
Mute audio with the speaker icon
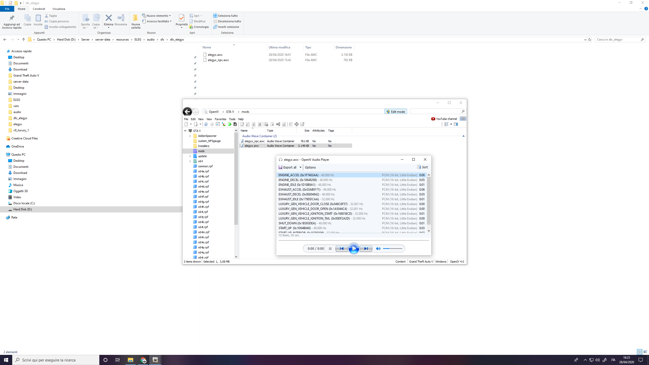(x=378, y=248)
